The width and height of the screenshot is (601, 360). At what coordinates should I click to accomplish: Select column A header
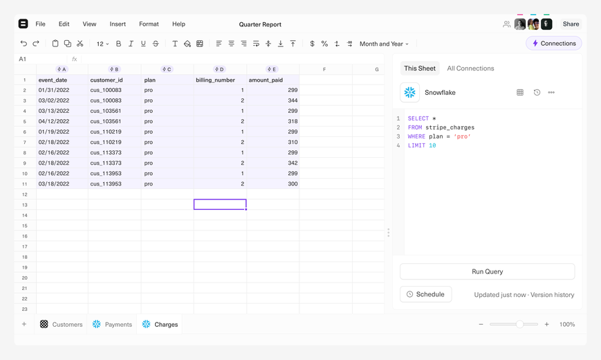pyautogui.click(x=62, y=69)
